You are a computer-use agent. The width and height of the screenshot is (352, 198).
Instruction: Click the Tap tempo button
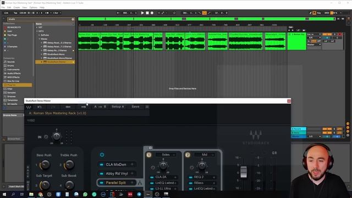point(15,13)
